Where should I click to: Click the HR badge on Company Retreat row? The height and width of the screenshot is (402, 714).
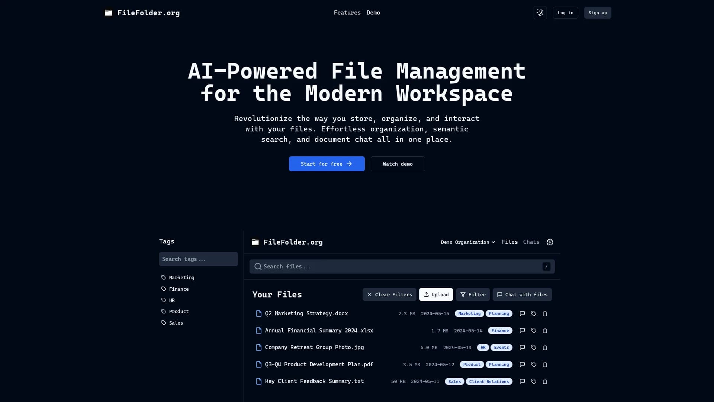pyautogui.click(x=483, y=347)
